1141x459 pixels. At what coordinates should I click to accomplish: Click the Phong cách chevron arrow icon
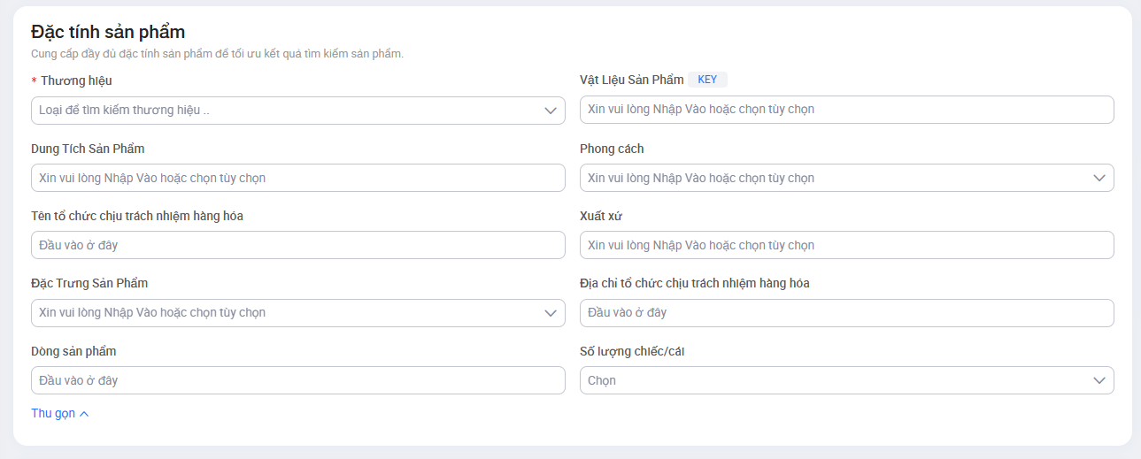tap(1099, 178)
